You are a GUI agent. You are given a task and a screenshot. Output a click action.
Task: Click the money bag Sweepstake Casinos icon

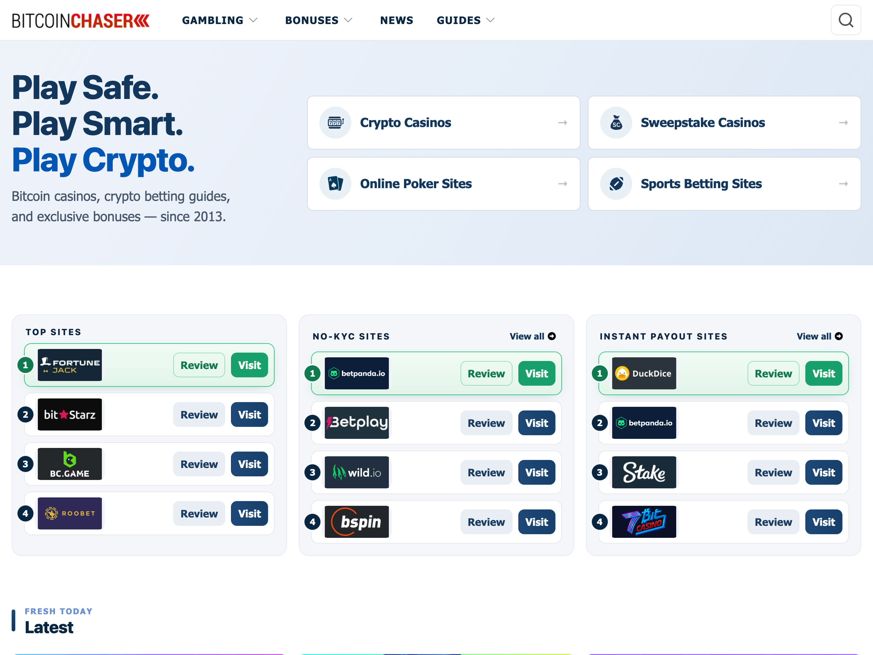[x=616, y=122]
